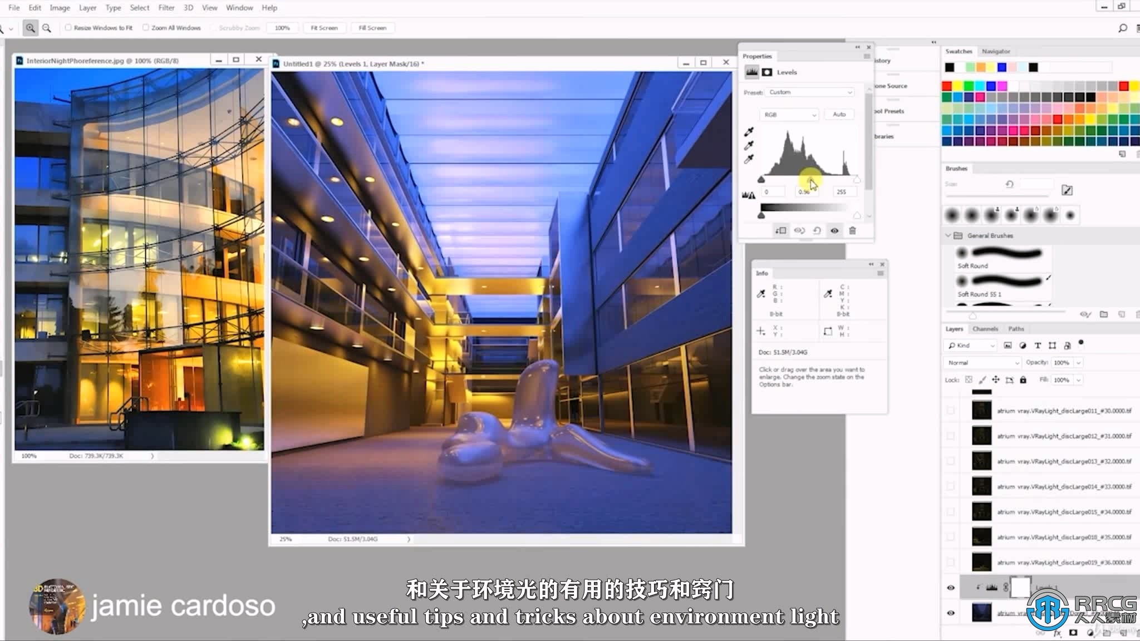
Task: Pick the gray point eyedropper
Action: 749,145
